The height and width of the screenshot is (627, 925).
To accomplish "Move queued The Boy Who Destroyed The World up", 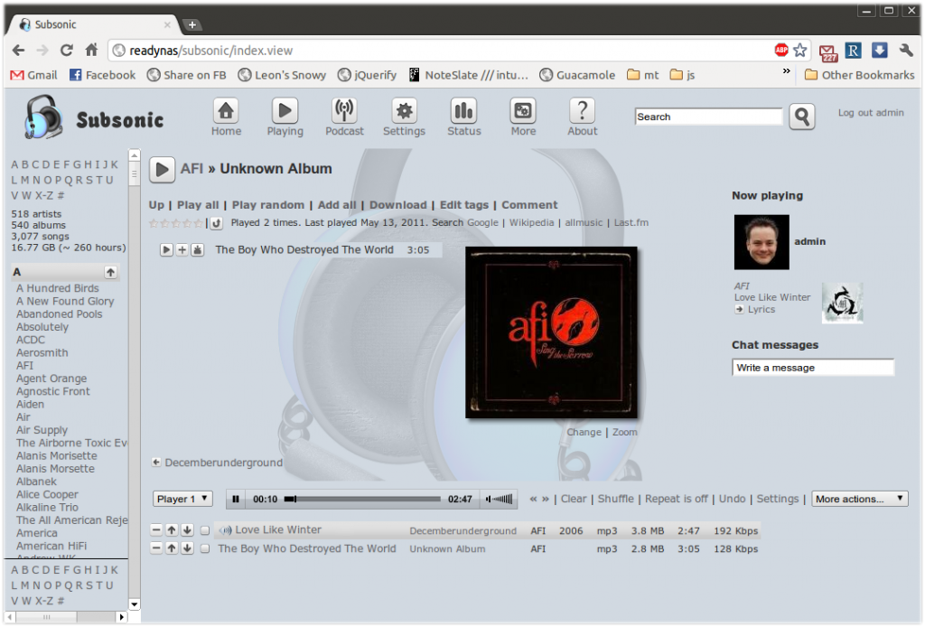I will (x=172, y=548).
